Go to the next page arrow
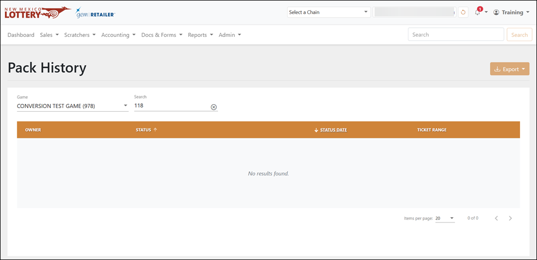The image size is (537, 260). [510, 218]
